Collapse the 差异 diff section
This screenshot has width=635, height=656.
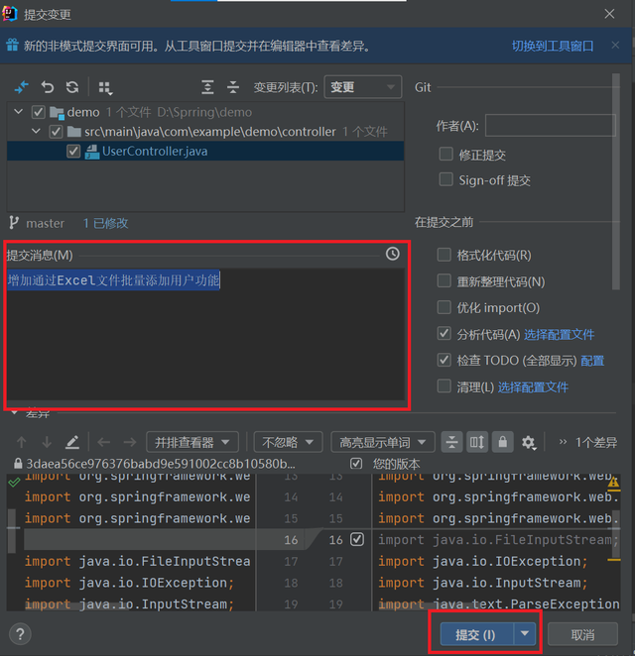(x=15, y=413)
